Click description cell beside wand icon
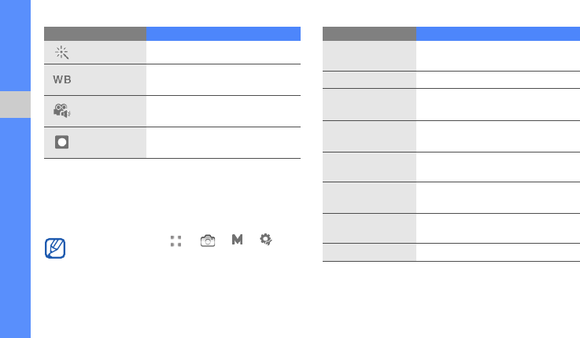The width and height of the screenshot is (580, 338). 223,53
